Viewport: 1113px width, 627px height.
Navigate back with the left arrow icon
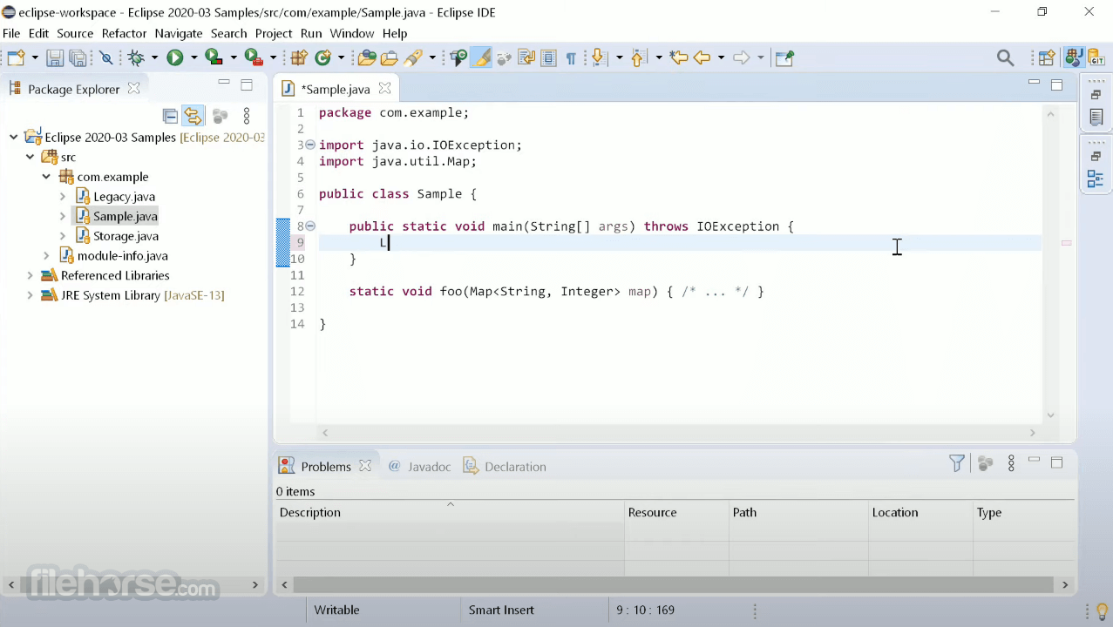coord(702,58)
